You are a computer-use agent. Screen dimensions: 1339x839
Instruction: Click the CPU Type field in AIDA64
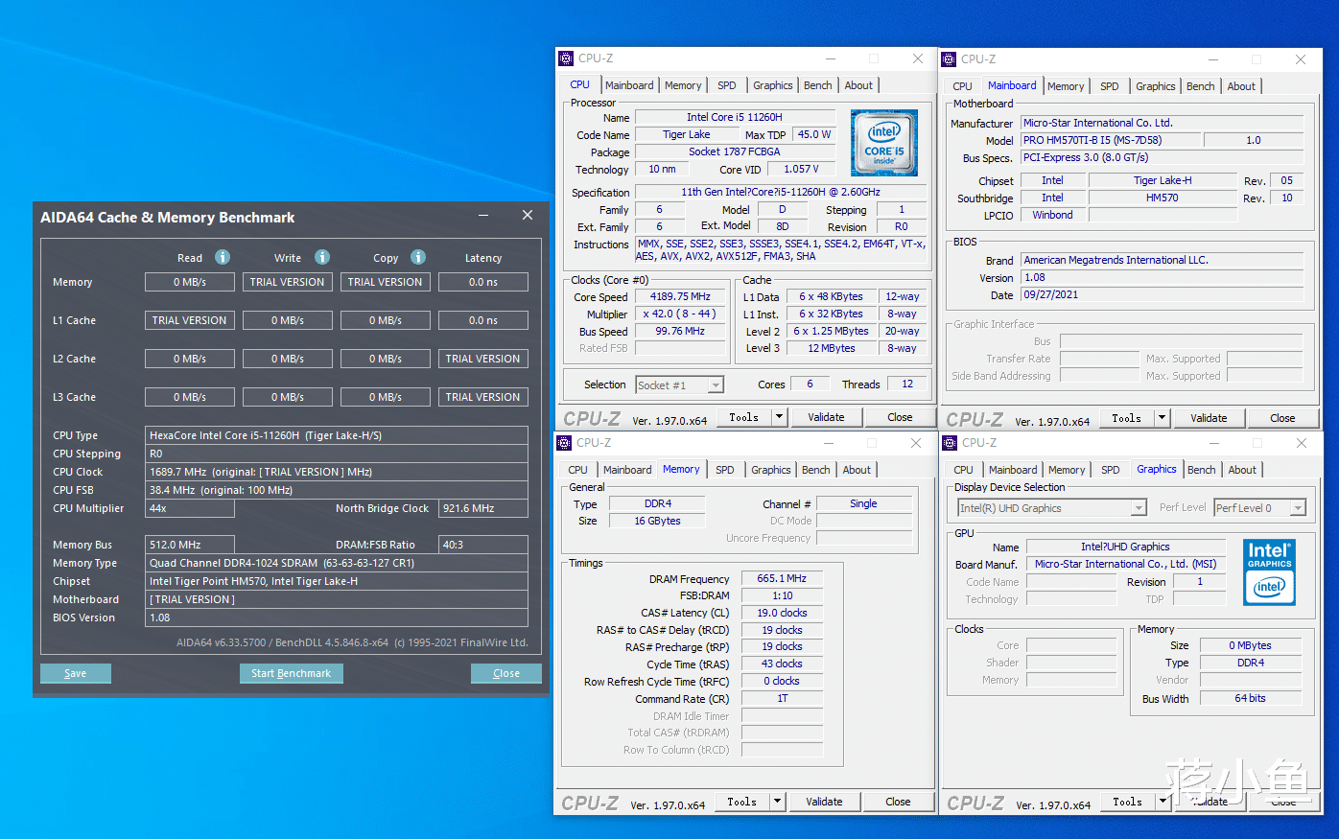coord(336,435)
